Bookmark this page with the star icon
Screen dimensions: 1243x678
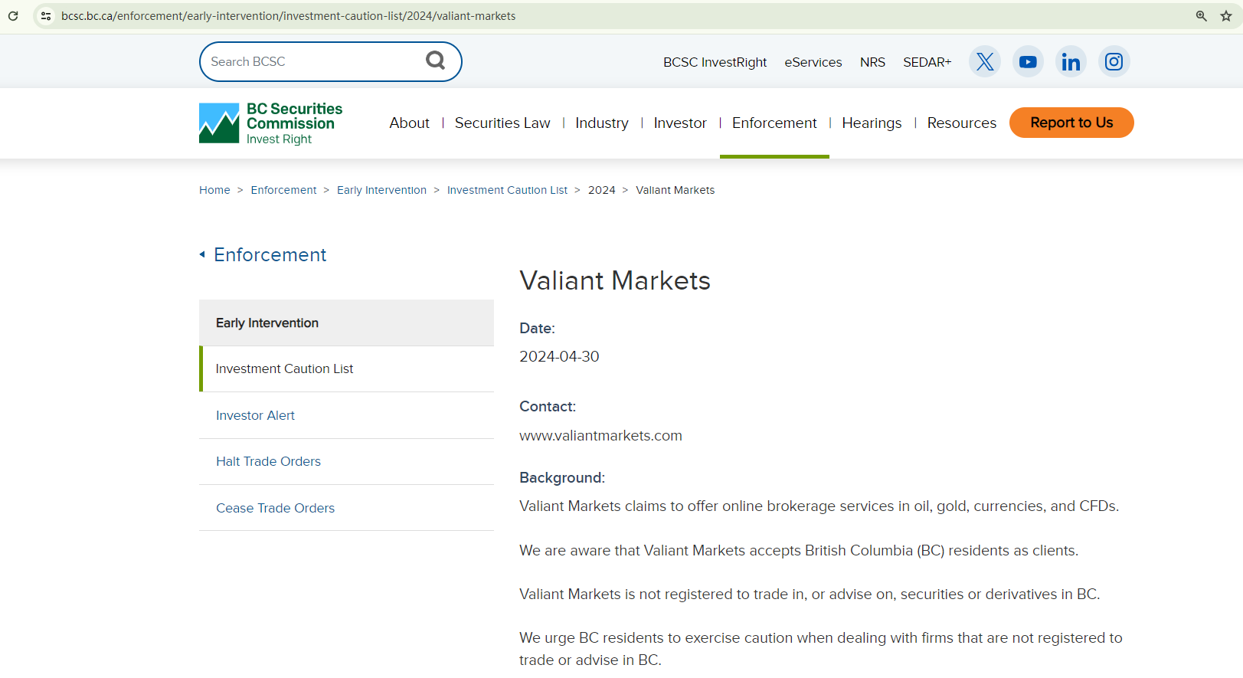pos(1226,16)
